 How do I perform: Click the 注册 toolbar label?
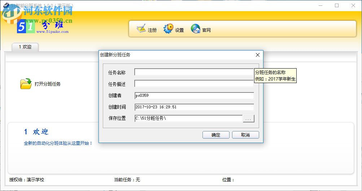point(152,30)
